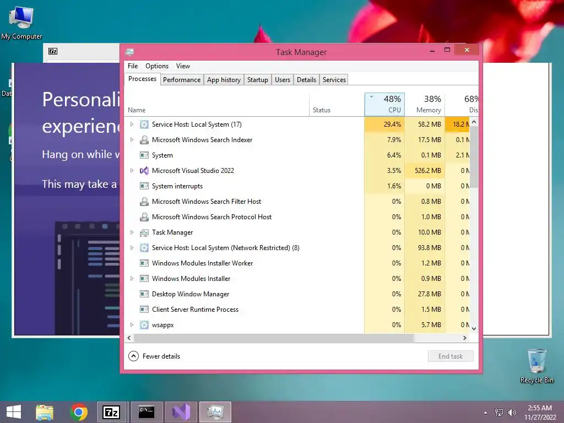Image resolution: width=564 pixels, height=423 pixels.
Task: Open File Explorer from the taskbar
Action: coord(45,412)
